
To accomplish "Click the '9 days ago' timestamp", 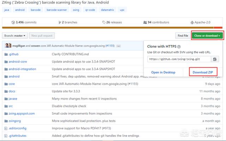I will pos(213,84).
